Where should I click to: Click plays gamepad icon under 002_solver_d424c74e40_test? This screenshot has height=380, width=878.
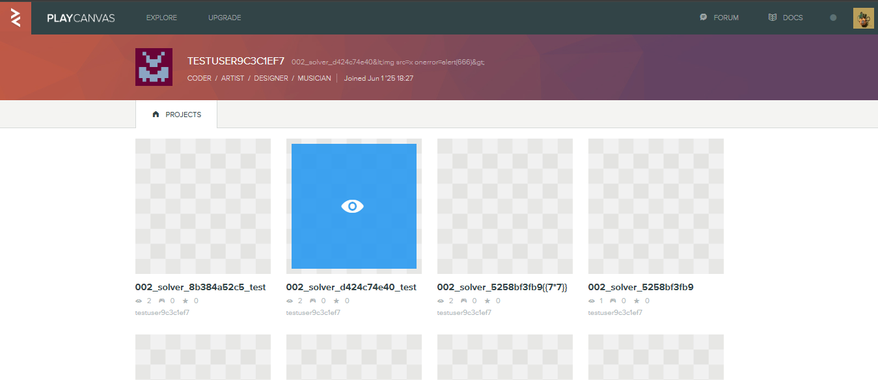[312, 301]
